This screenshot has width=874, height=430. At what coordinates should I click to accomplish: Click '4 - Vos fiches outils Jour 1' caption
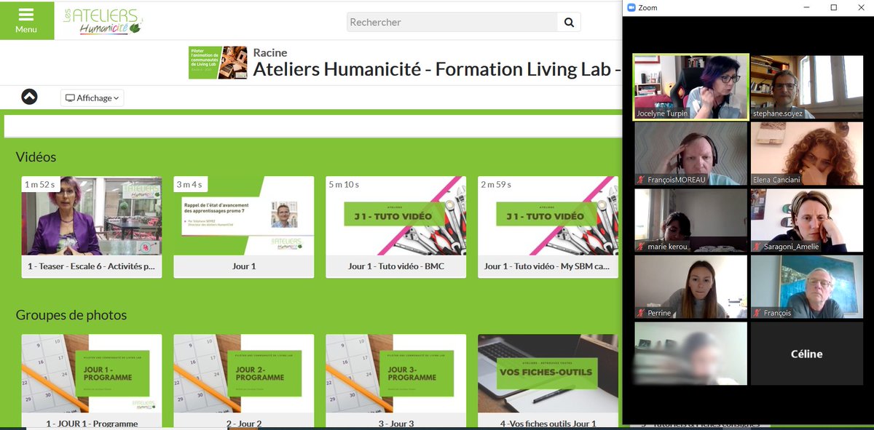(x=548, y=423)
